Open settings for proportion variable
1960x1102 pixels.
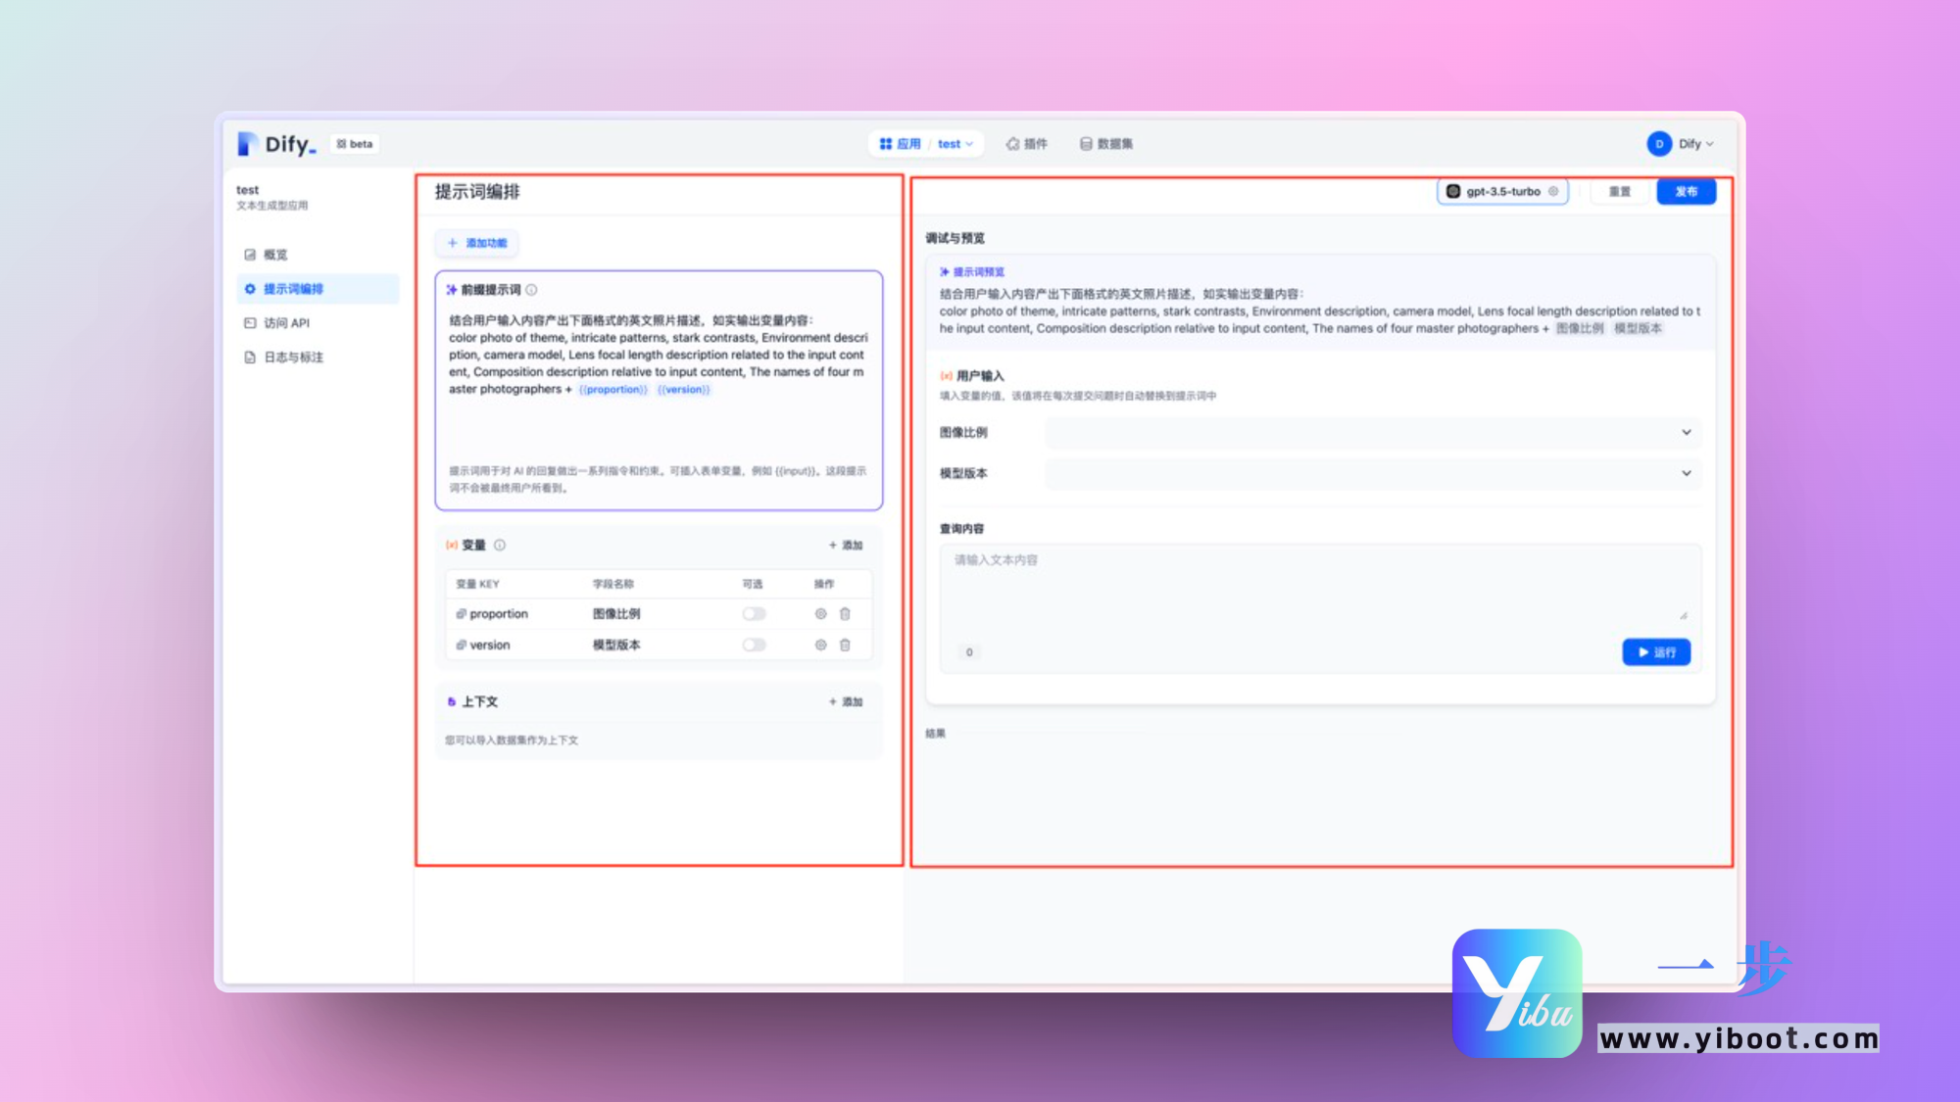point(820,614)
